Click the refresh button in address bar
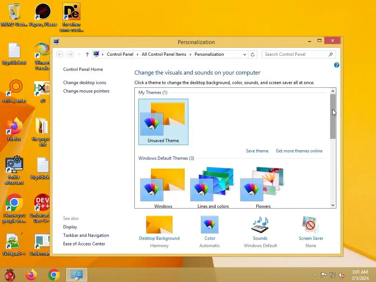The width and height of the screenshot is (376, 282). [x=253, y=54]
